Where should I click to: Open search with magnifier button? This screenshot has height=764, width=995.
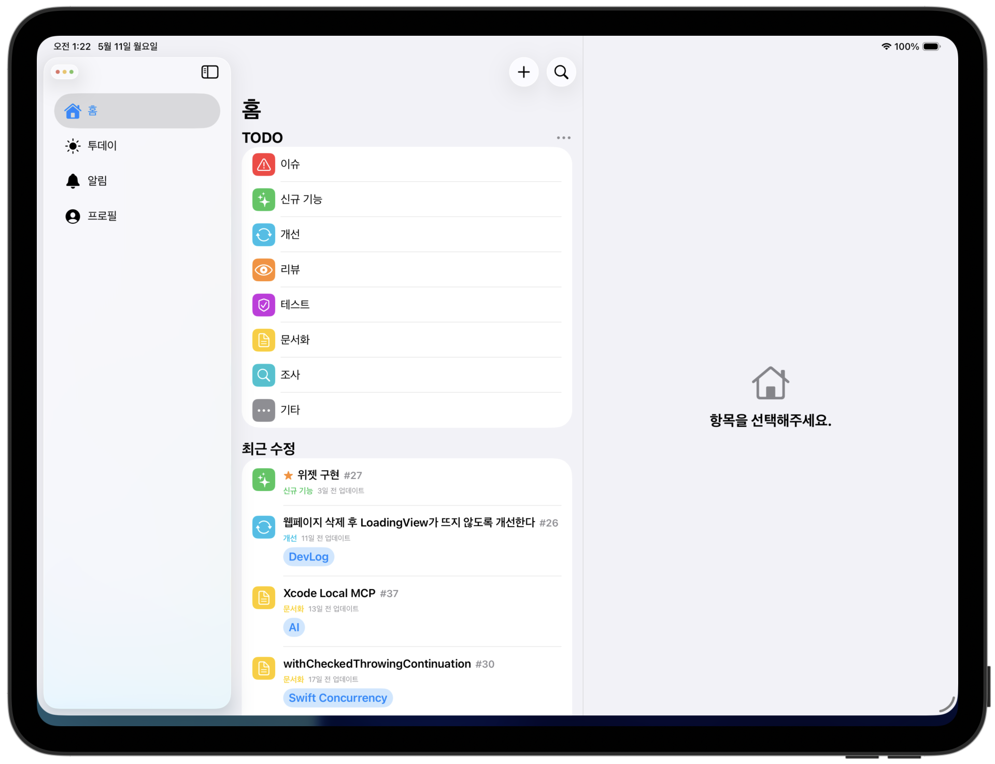[561, 72]
